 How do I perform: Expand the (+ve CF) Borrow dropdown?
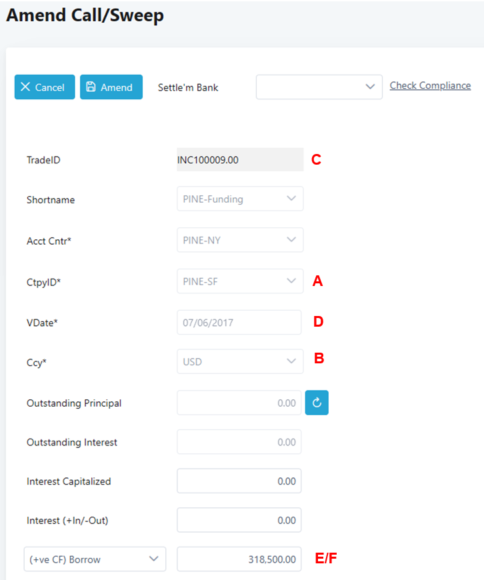click(95, 559)
